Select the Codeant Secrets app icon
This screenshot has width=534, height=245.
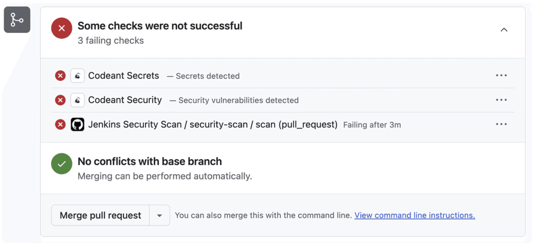point(77,76)
